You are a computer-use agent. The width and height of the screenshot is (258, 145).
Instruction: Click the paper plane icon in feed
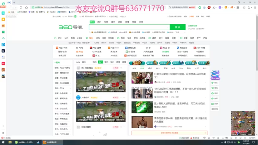point(105,134)
